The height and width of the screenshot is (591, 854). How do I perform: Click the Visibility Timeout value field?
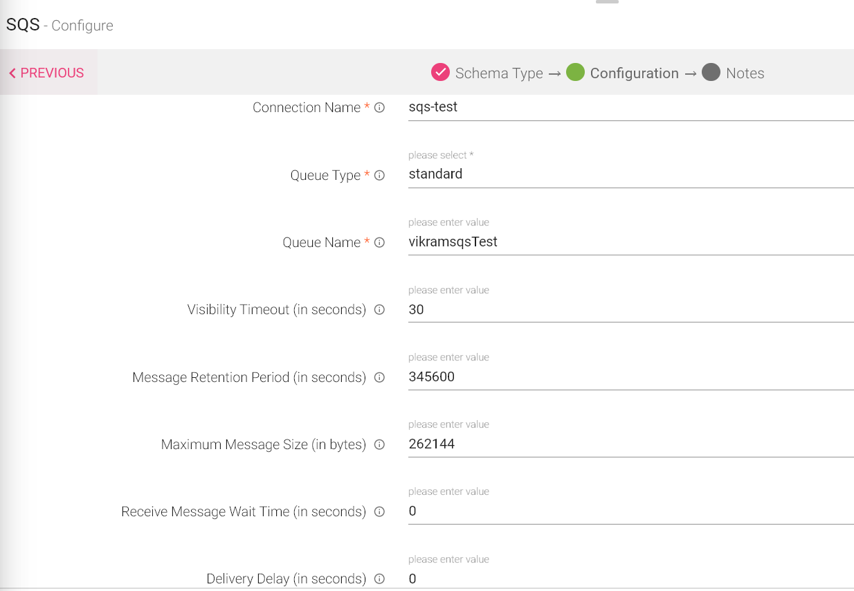[630, 310]
